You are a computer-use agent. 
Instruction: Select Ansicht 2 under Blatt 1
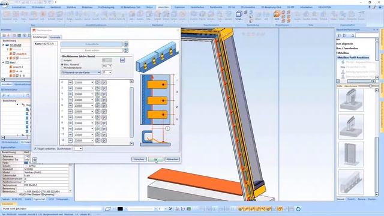click(x=18, y=67)
